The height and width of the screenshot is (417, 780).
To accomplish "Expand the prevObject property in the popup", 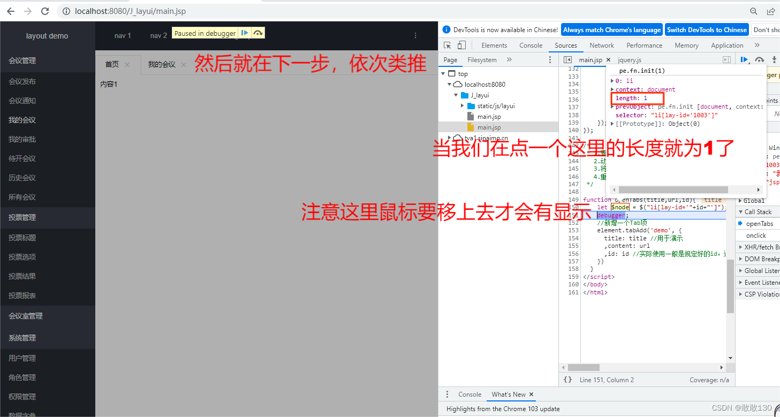I will click(612, 107).
